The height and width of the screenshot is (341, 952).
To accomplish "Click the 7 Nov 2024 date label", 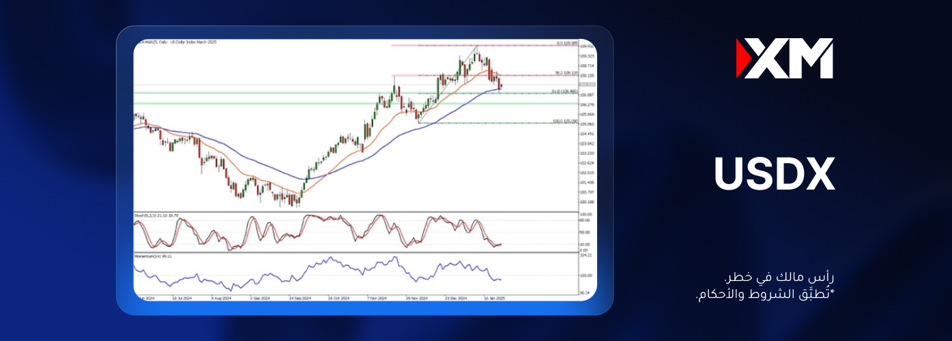I will point(377,298).
